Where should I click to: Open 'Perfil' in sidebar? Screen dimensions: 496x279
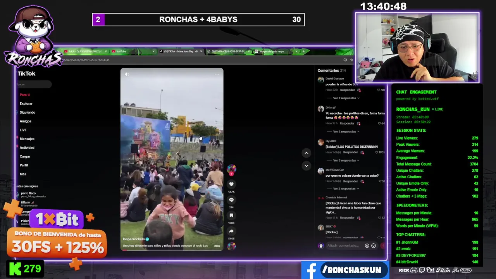[x=24, y=165]
